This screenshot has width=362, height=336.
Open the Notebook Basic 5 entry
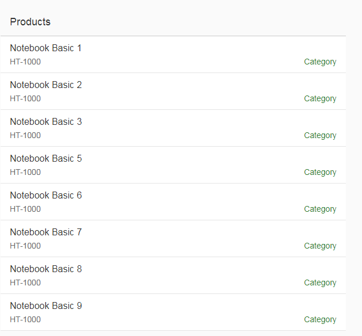coord(46,159)
